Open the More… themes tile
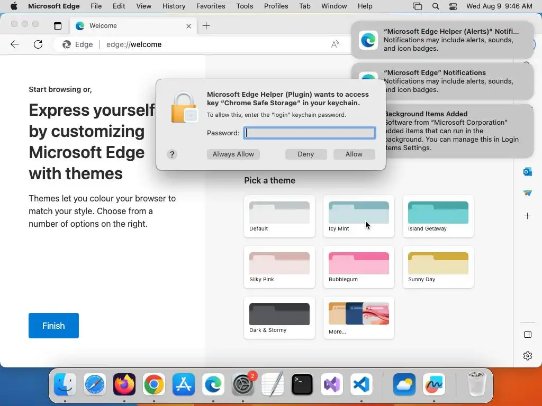This screenshot has width=542, height=406. 359,318
